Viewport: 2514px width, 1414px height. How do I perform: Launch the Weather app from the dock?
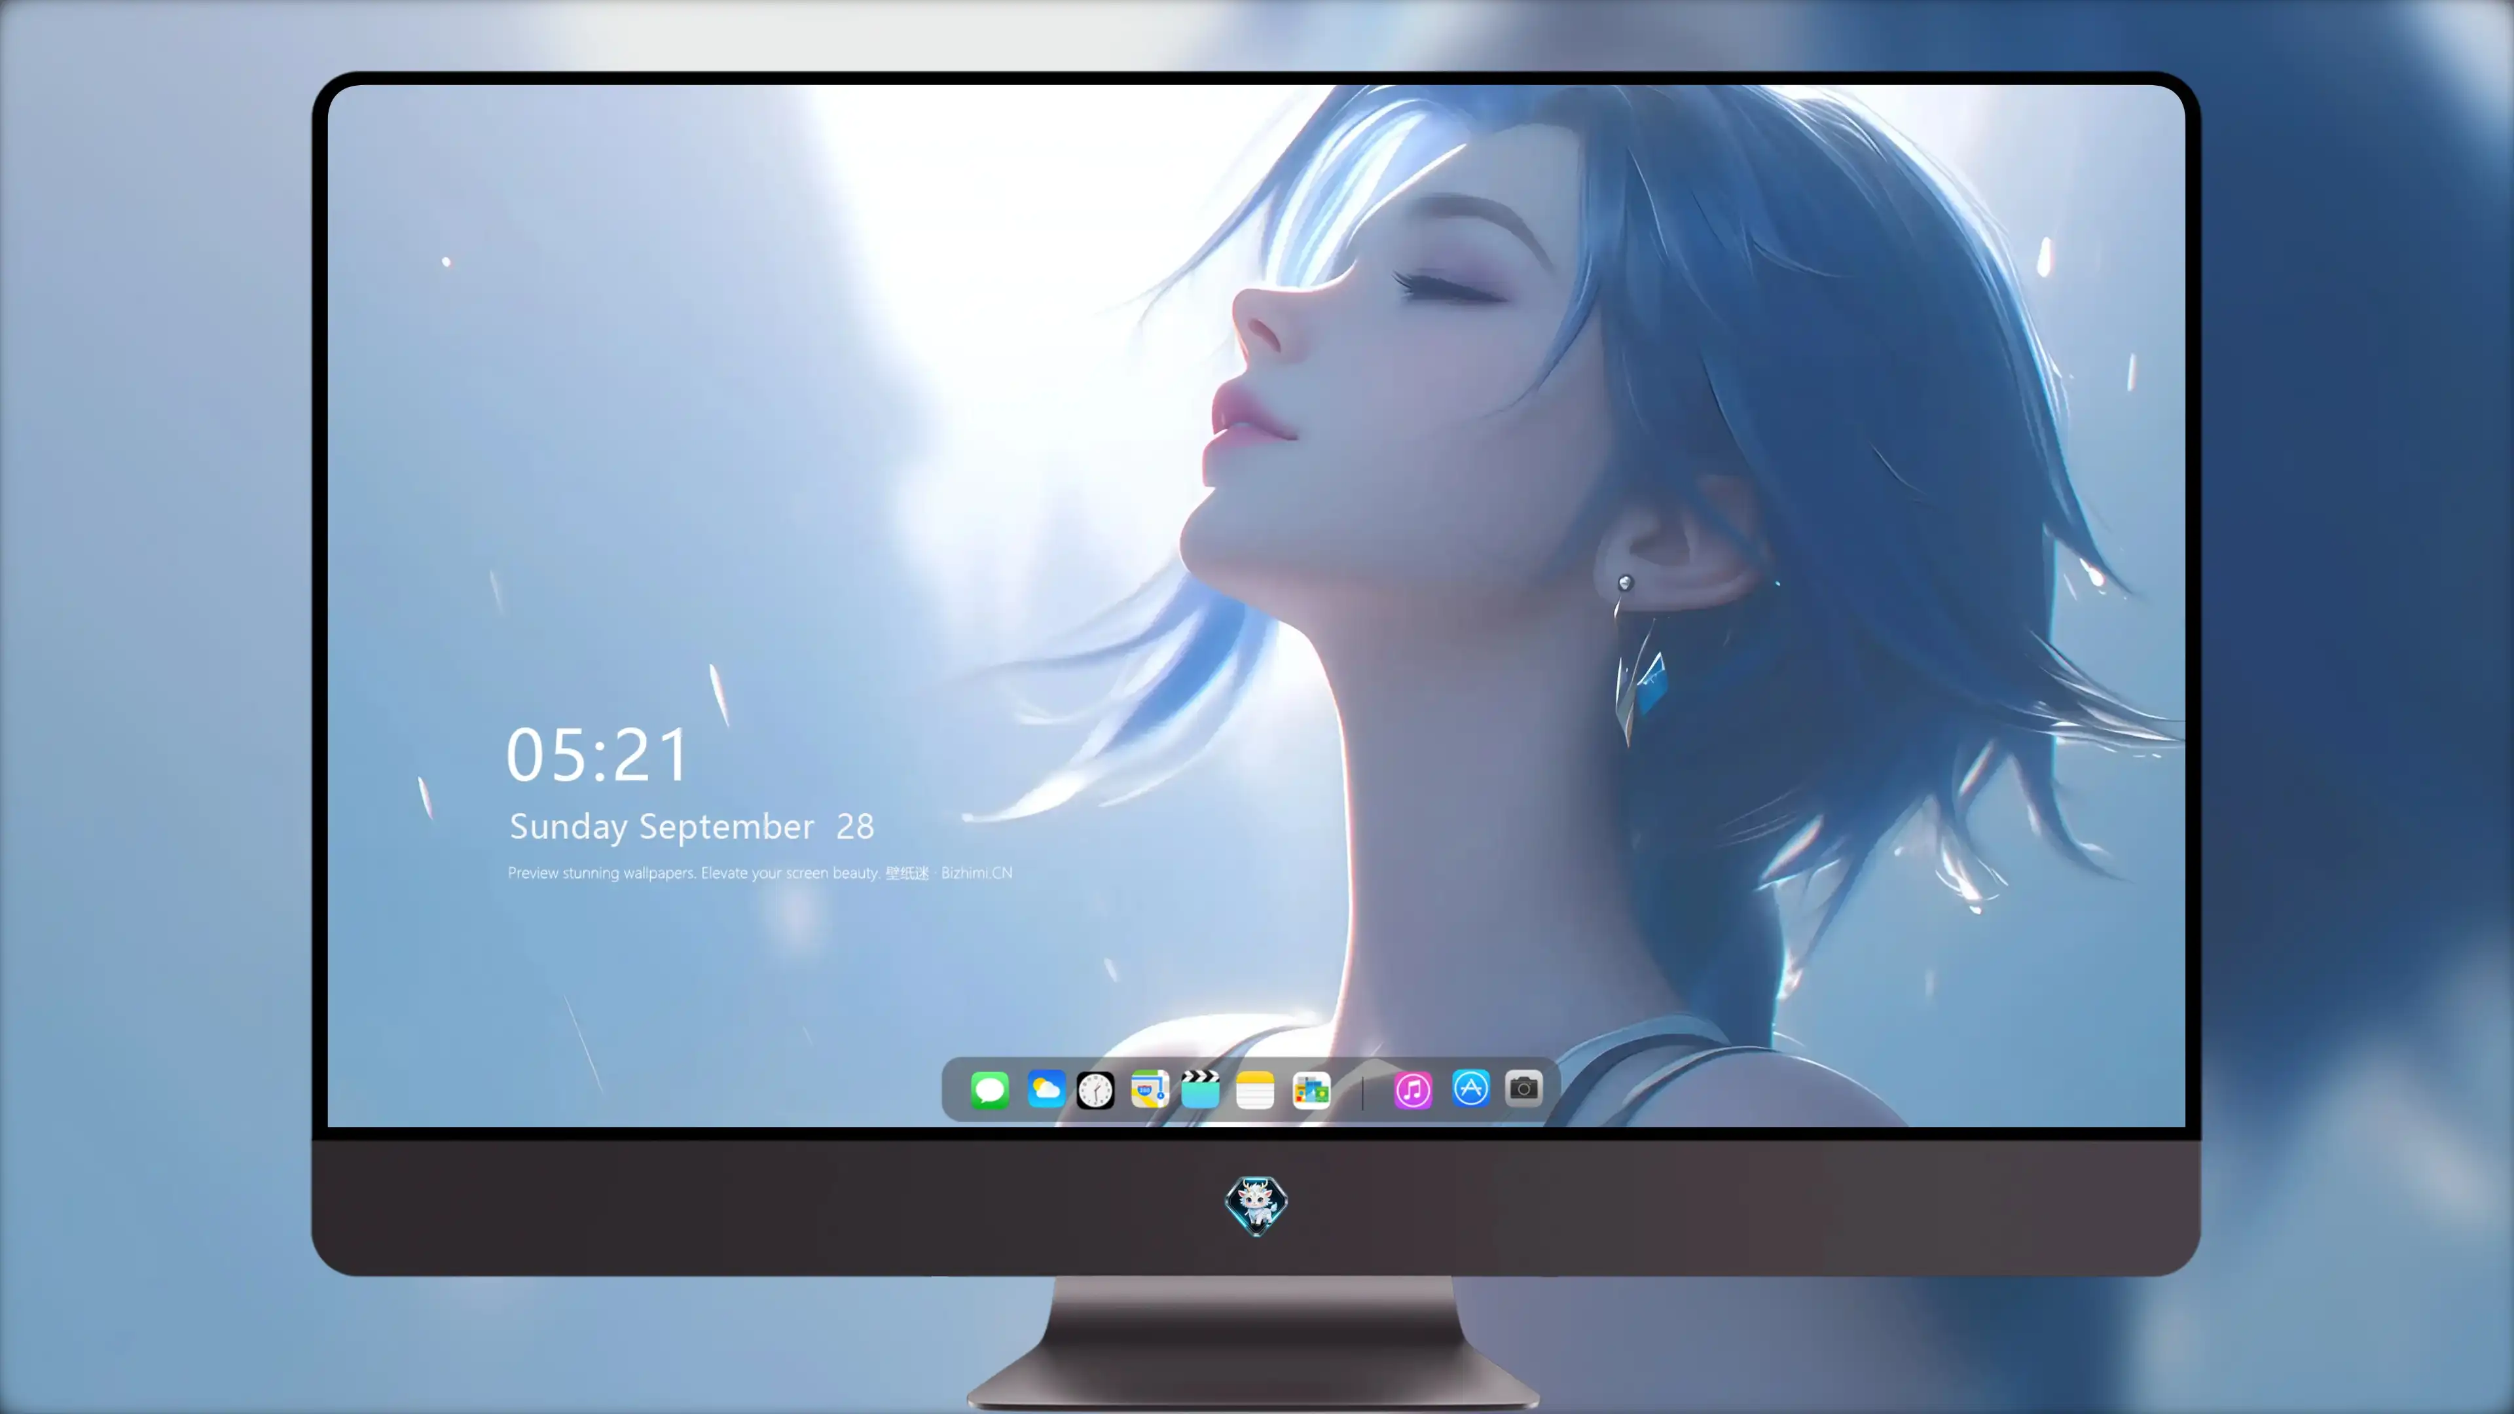(1046, 1089)
